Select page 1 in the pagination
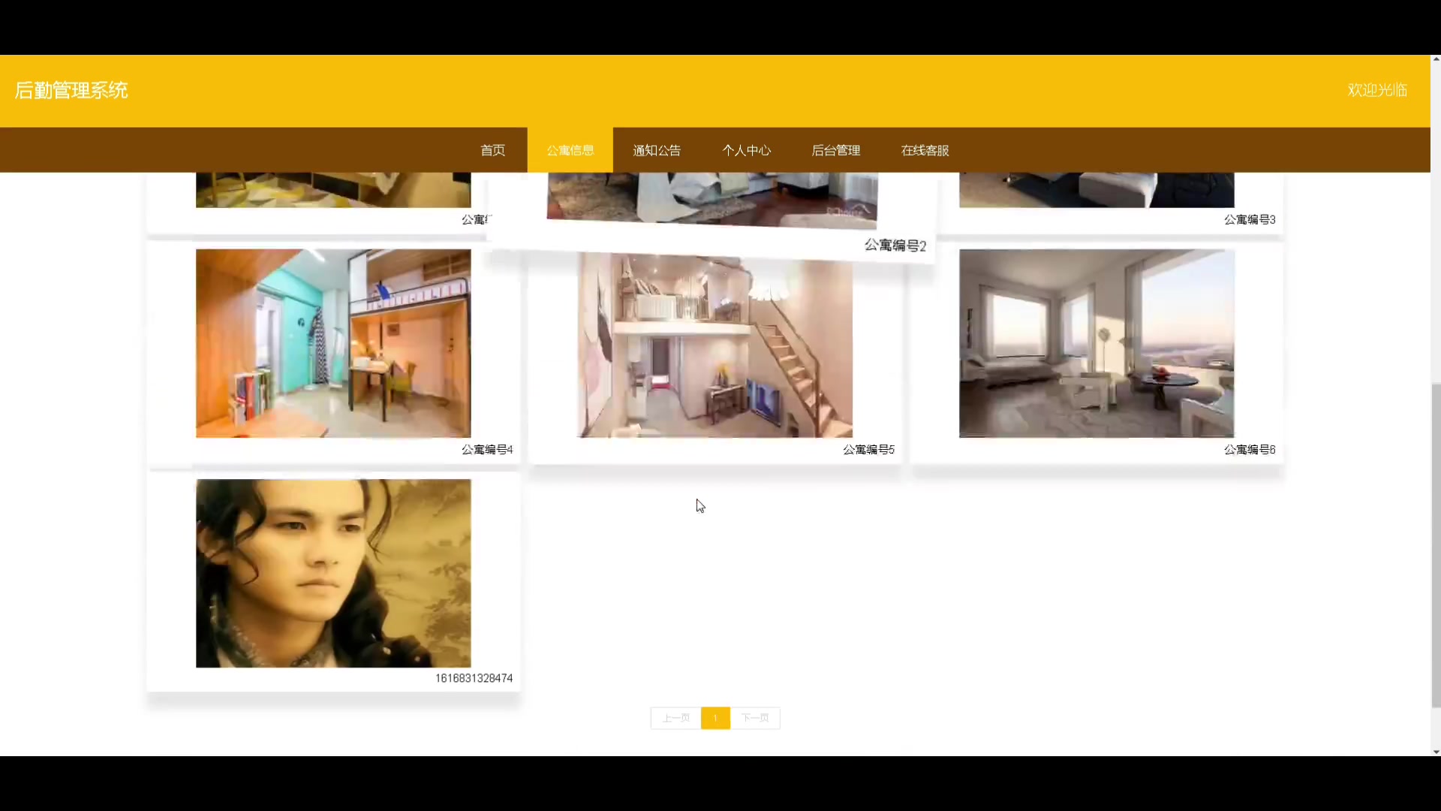Screen dimensions: 1441x811 pyautogui.click(x=715, y=718)
